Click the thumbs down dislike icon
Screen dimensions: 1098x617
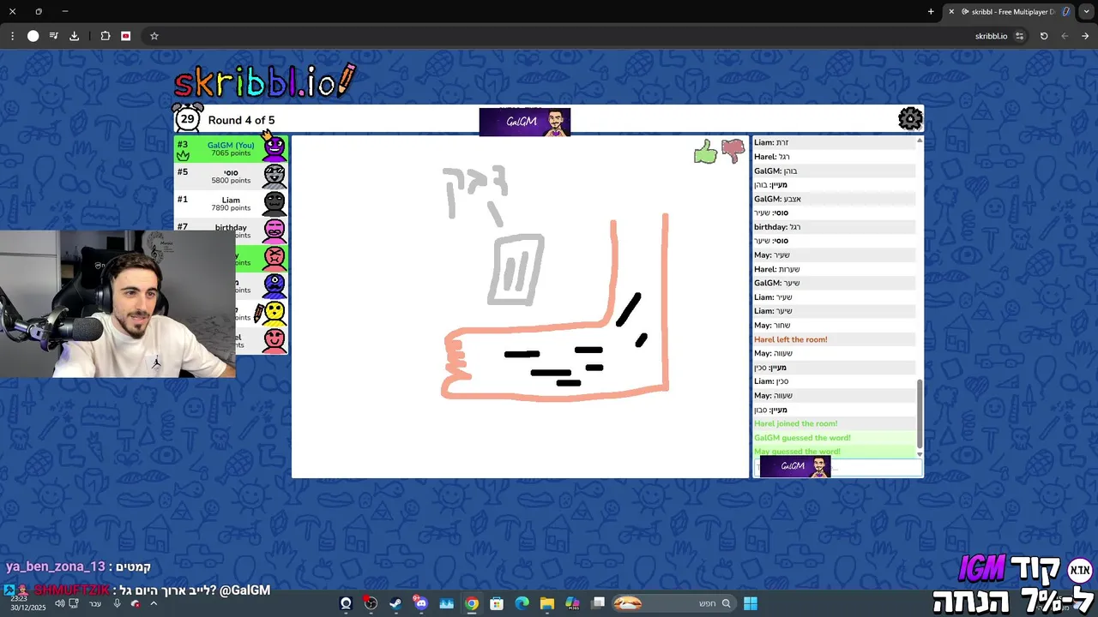(x=733, y=152)
